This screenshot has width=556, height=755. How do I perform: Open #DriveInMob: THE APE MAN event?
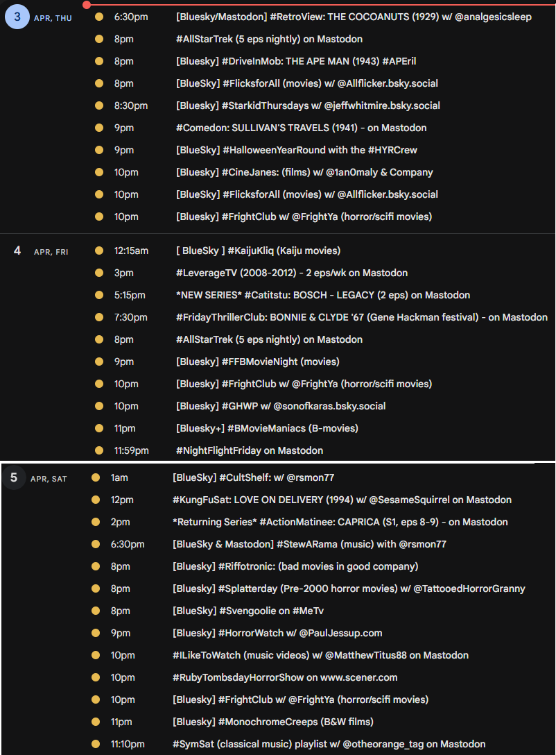coord(296,61)
